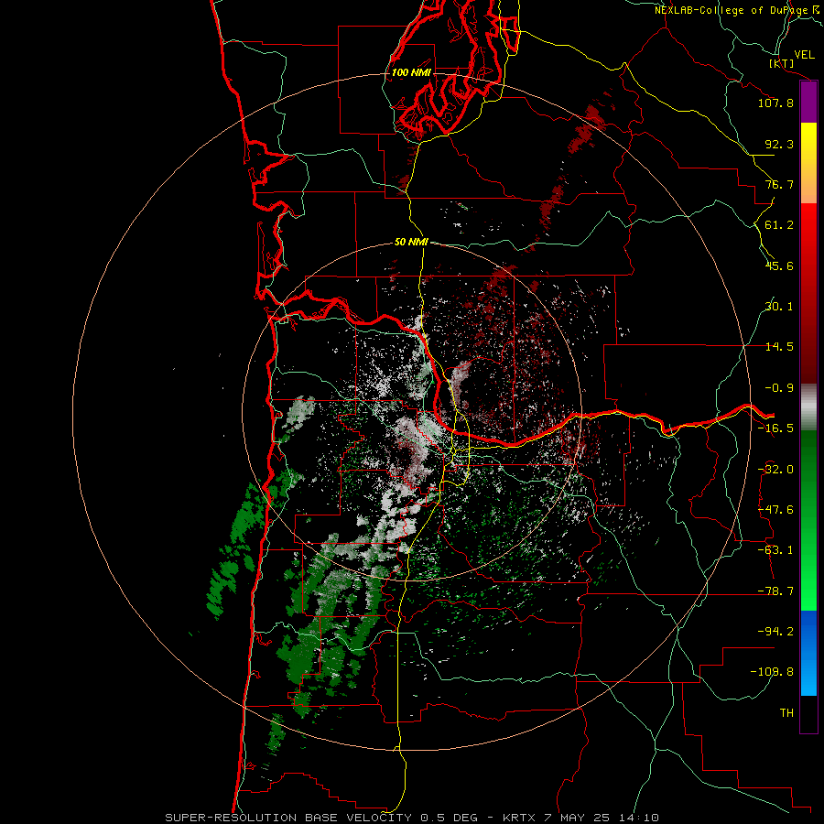Viewport: 824px width, 824px height.
Task: Click the VEL legend title
Action: (x=805, y=55)
